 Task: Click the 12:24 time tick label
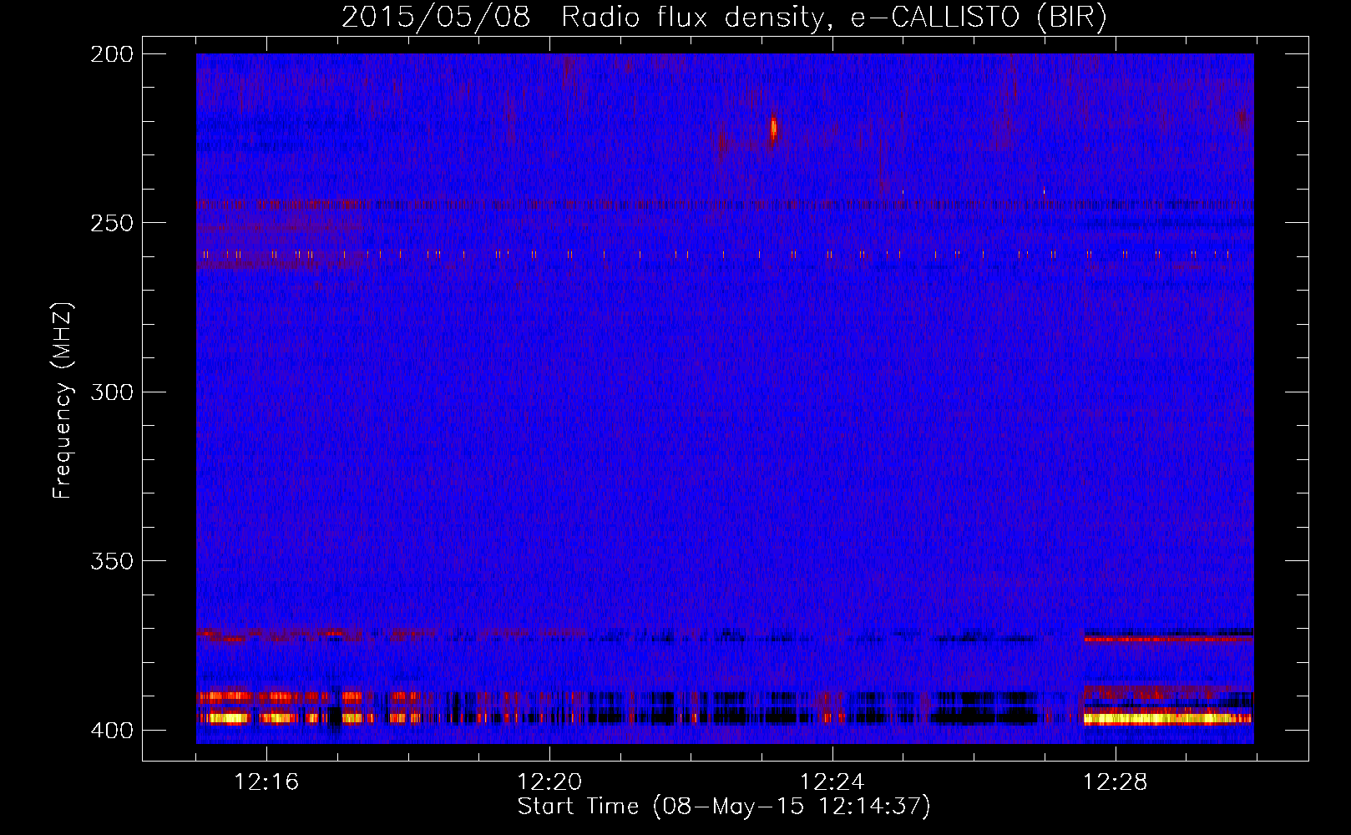tap(832, 782)
